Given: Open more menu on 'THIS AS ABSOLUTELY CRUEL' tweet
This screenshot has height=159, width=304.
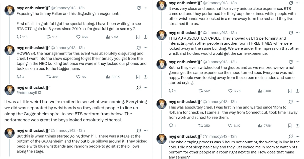Looking at the screenshot, I should [297, 33].
